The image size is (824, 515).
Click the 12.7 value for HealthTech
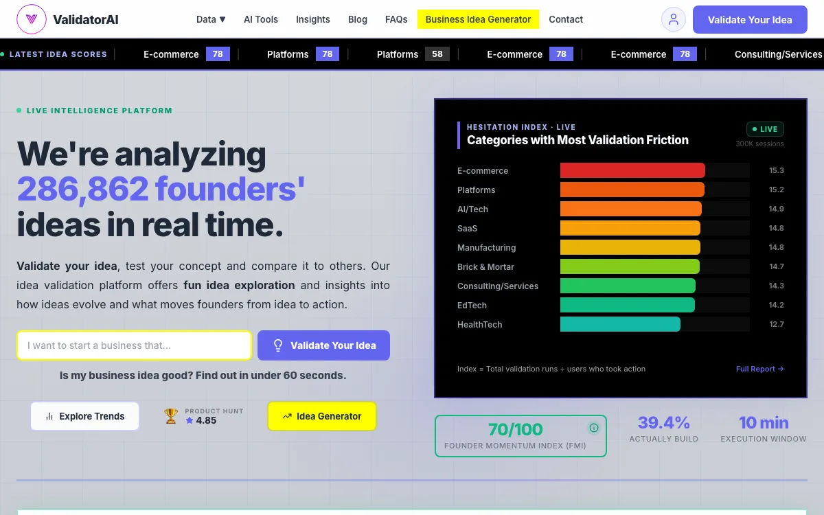777,324
